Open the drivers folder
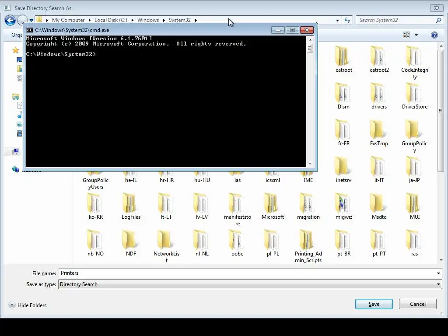This screenshot has height=336, width=448. pyautogui.click(x=379, y=96)
